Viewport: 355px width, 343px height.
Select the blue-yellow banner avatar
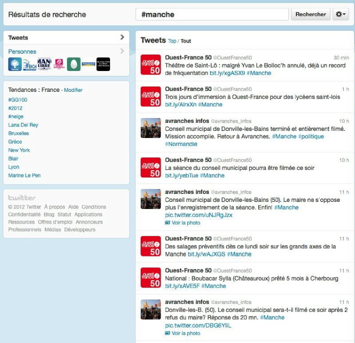pyautogui.click(x=88, y=64)
